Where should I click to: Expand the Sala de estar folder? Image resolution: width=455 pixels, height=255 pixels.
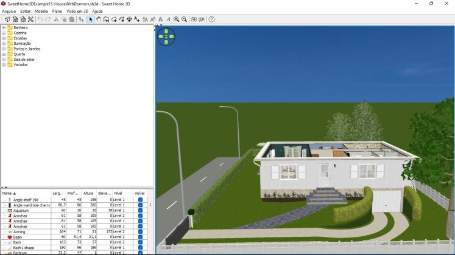4,59
